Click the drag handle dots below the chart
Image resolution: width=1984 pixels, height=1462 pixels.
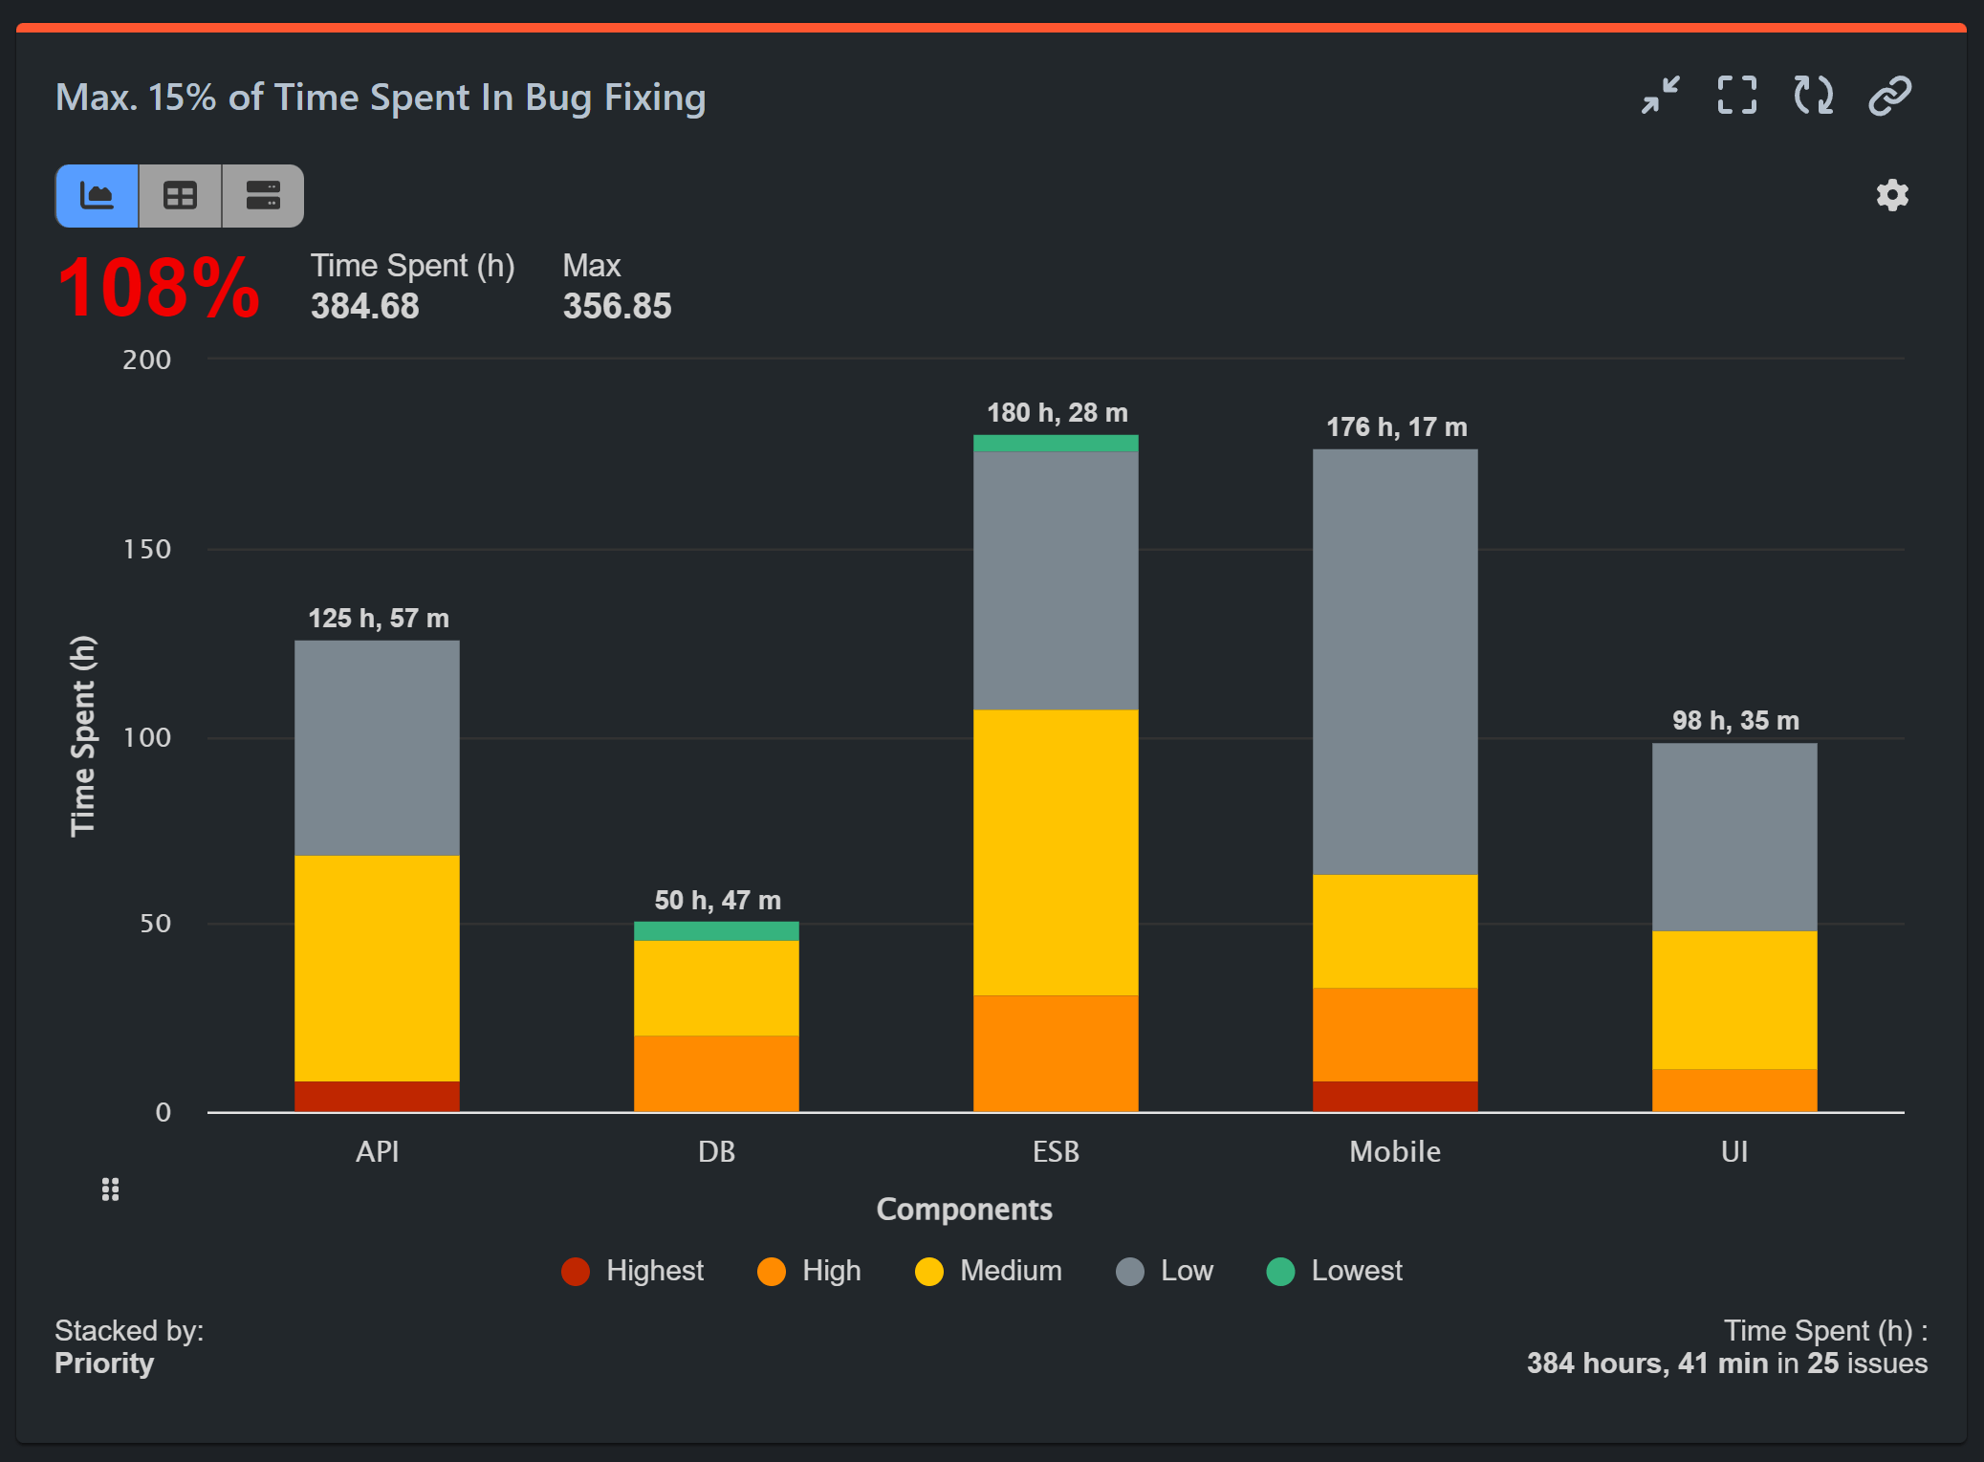click(110, 1189)
